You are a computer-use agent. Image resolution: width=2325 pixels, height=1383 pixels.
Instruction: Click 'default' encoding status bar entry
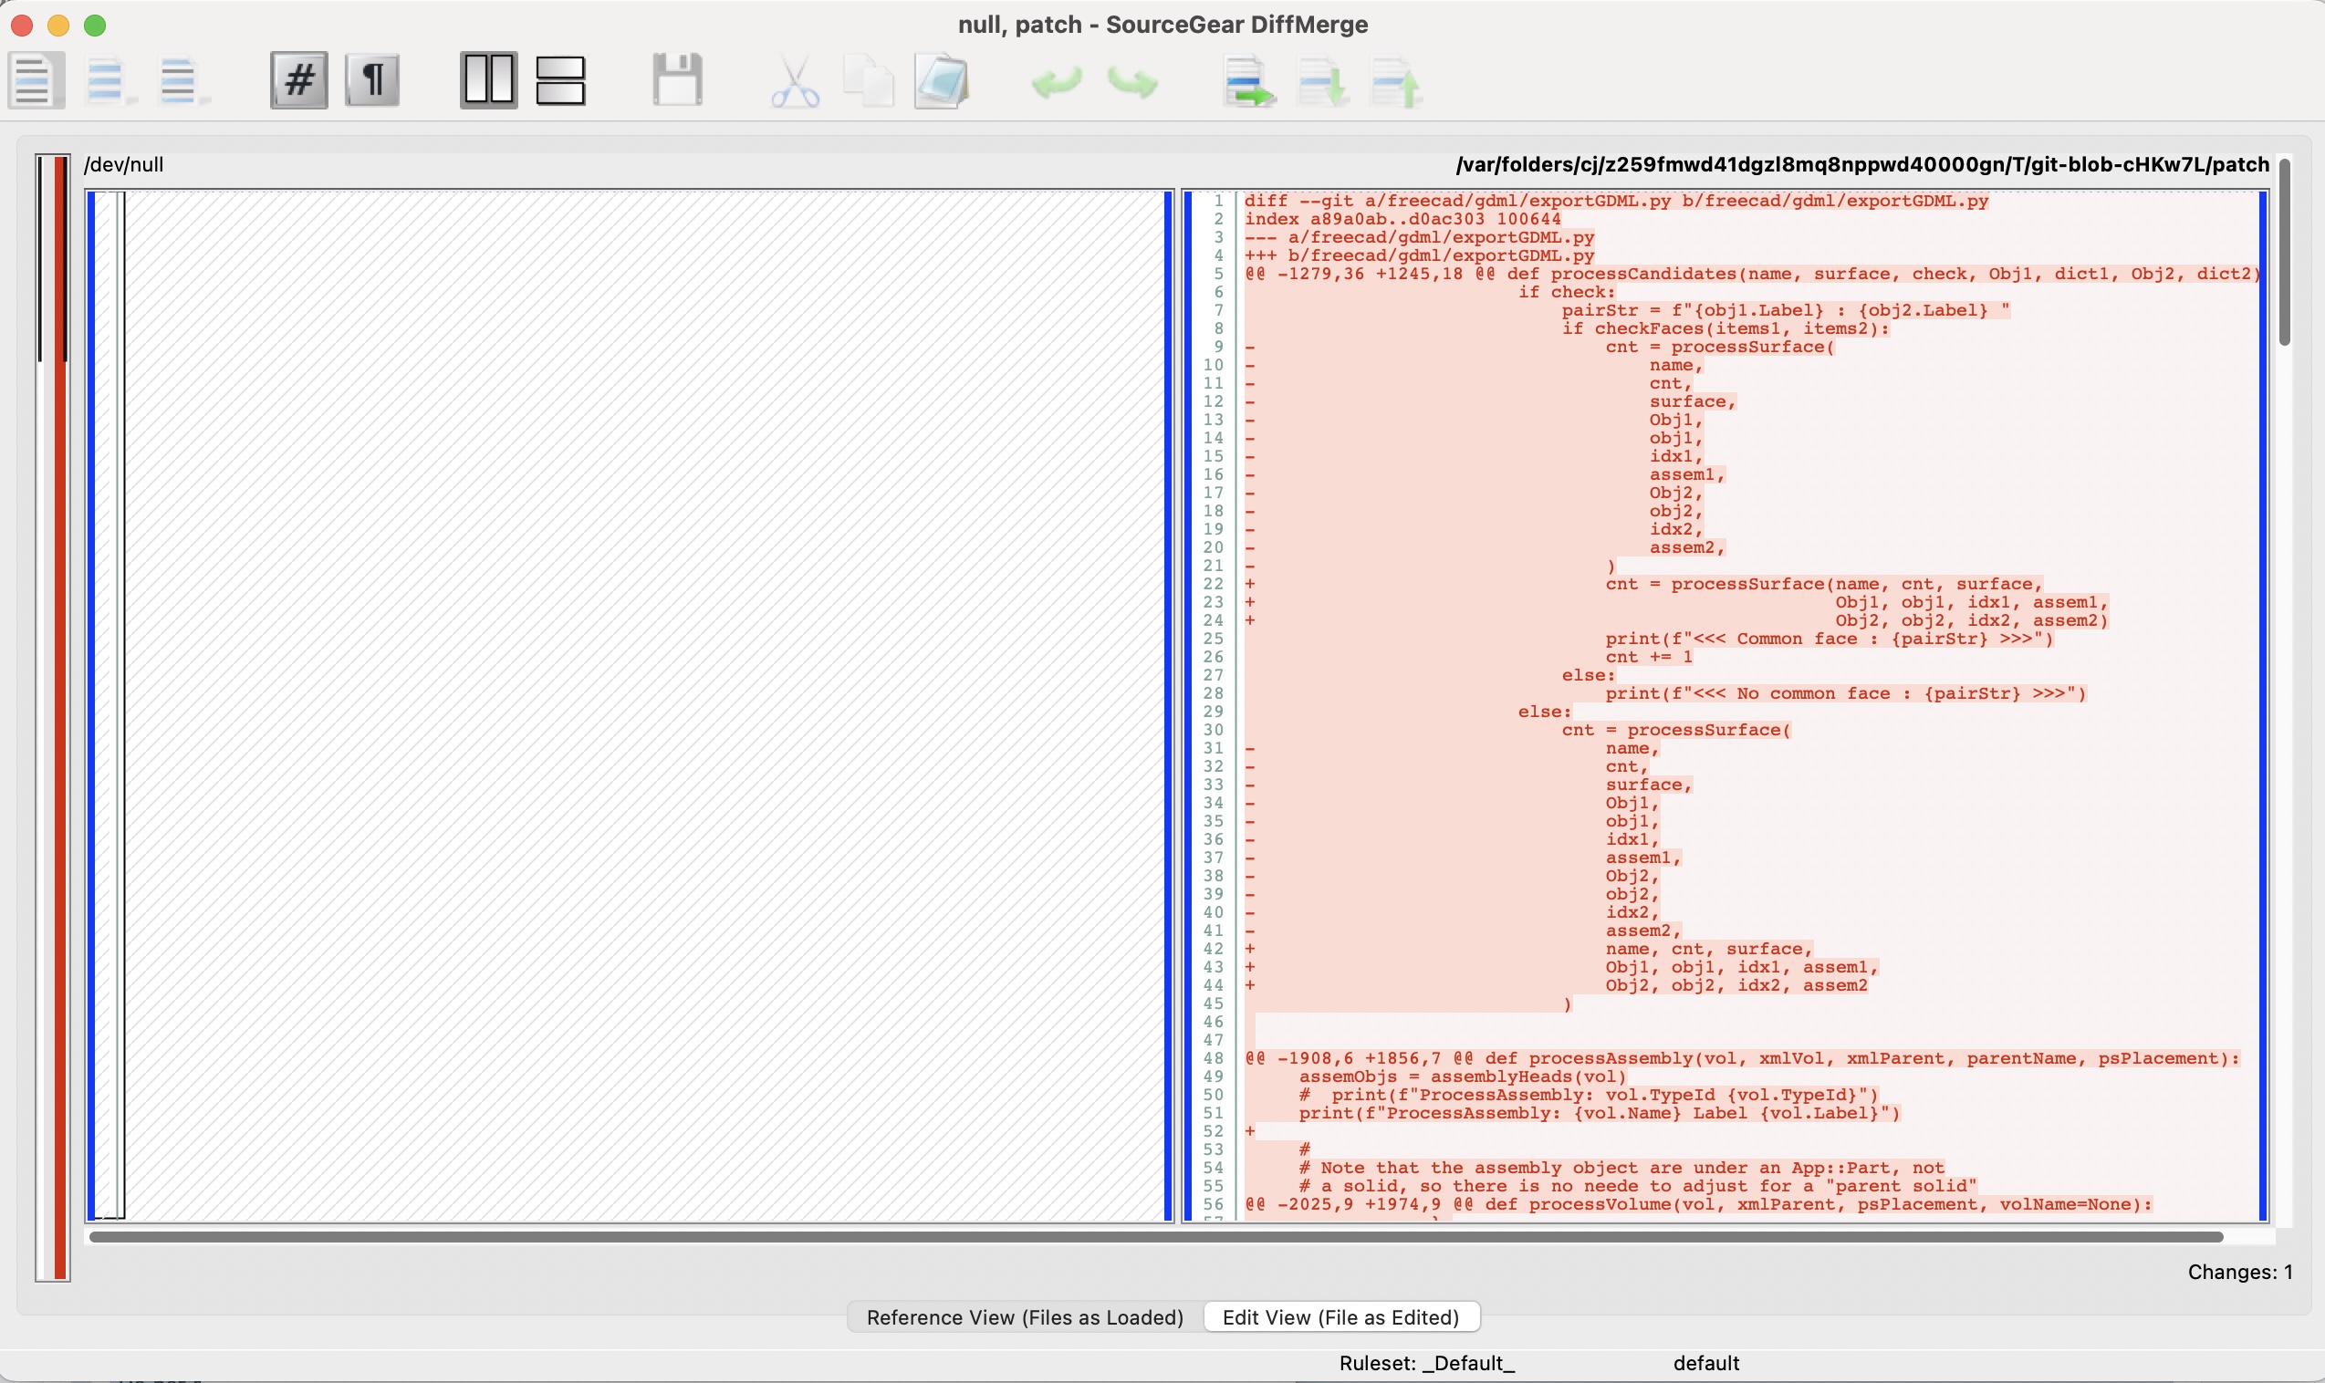tap(1706, 1364)
